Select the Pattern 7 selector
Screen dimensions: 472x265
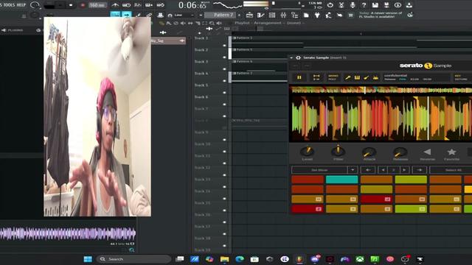[220, 15]
